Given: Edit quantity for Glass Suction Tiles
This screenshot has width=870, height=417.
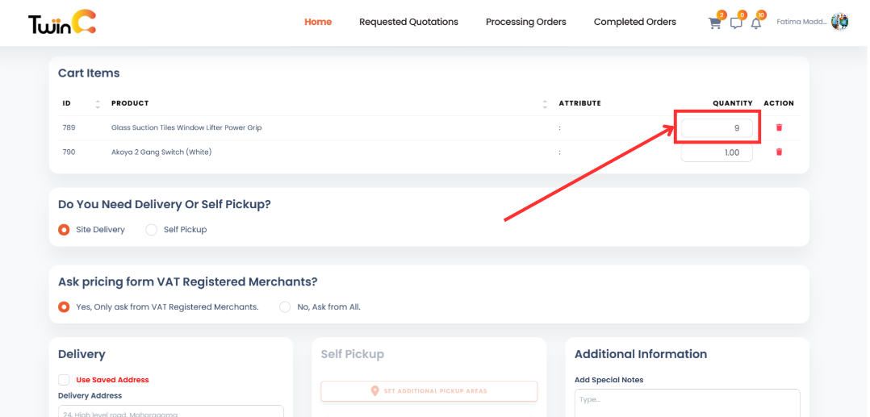Looking at the screenshot, I should point(717,128).
